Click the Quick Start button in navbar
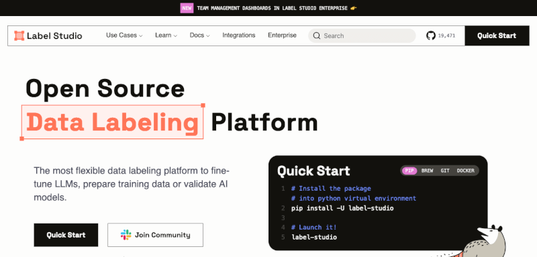The height and width of the screenshot is (257, 537). tap(497, 36)
